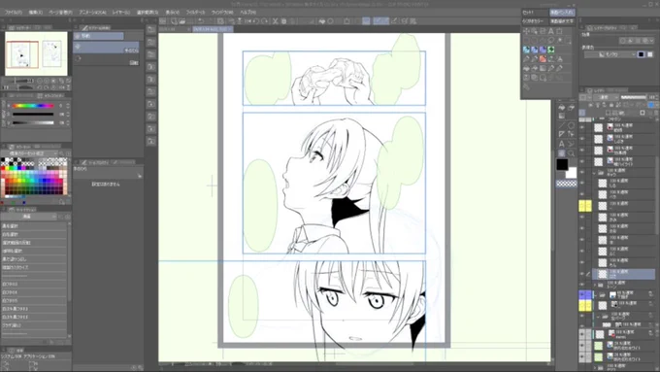This screenshot has width=660, height=372.
Task: Select the Correct line tool in tool palette
Action: pos(571,144)
